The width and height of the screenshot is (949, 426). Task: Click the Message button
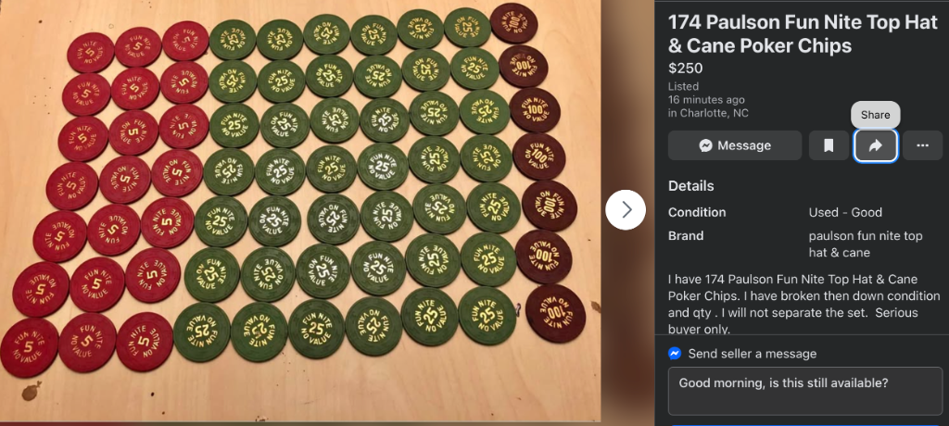735,145
